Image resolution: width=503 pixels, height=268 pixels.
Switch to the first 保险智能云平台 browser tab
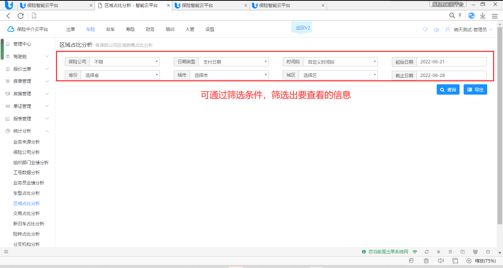click(x=55, y=5)
